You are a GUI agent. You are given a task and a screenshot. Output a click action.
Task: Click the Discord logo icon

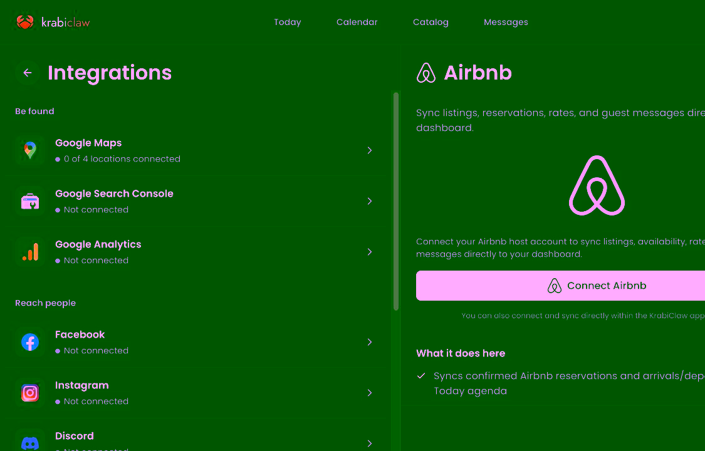(x=30, y=443)
